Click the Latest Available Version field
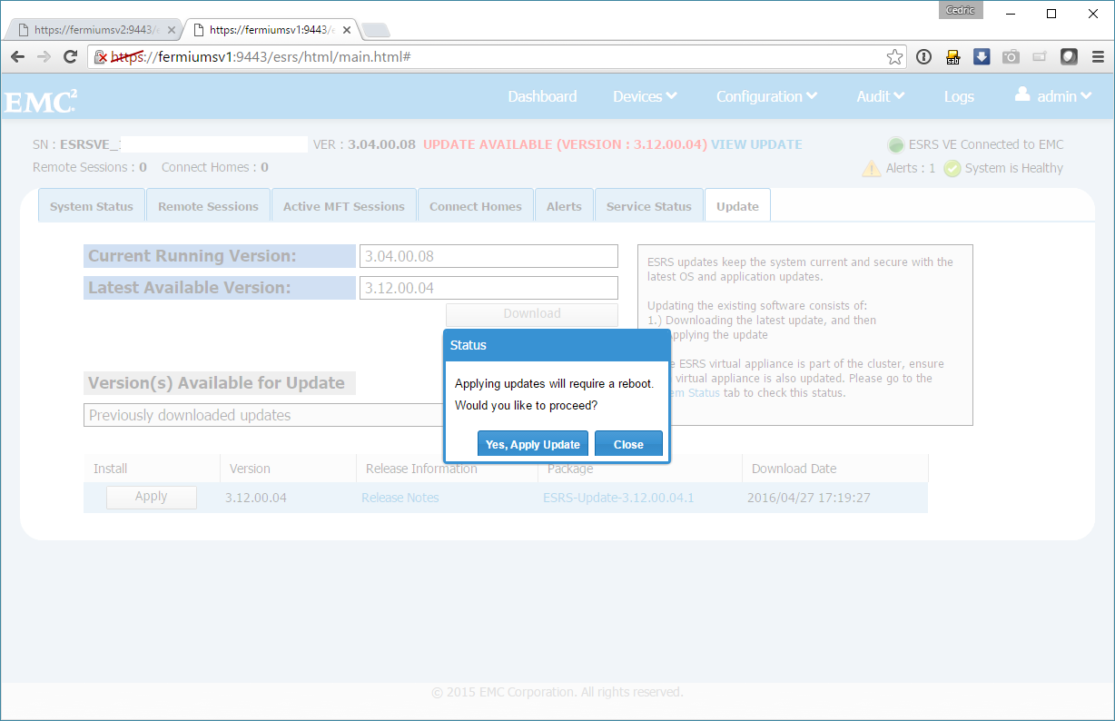1115x721 pixels. [x=488, y=288]
